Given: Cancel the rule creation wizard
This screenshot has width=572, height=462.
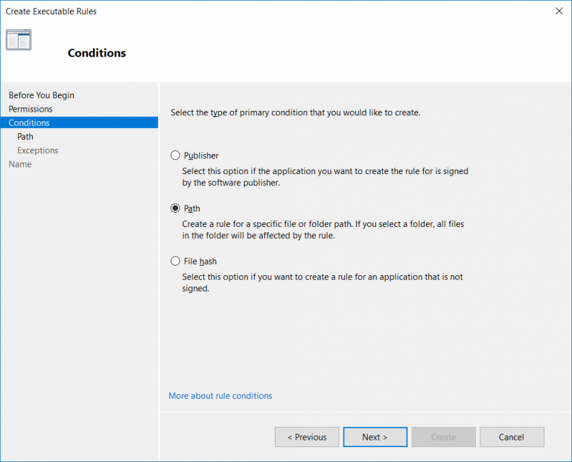Looking at the screenshot, I should click(x=512, y=437).
